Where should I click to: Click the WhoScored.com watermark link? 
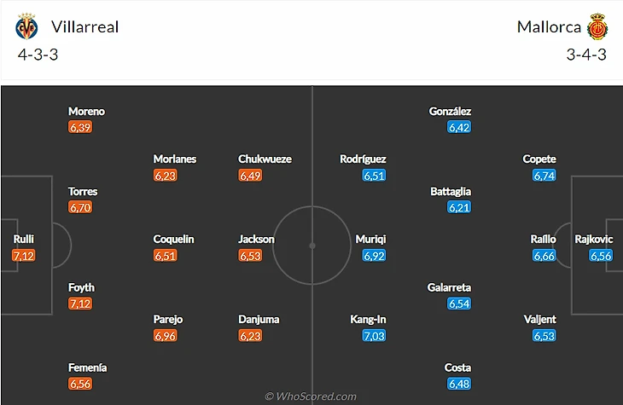pos(311,396)
